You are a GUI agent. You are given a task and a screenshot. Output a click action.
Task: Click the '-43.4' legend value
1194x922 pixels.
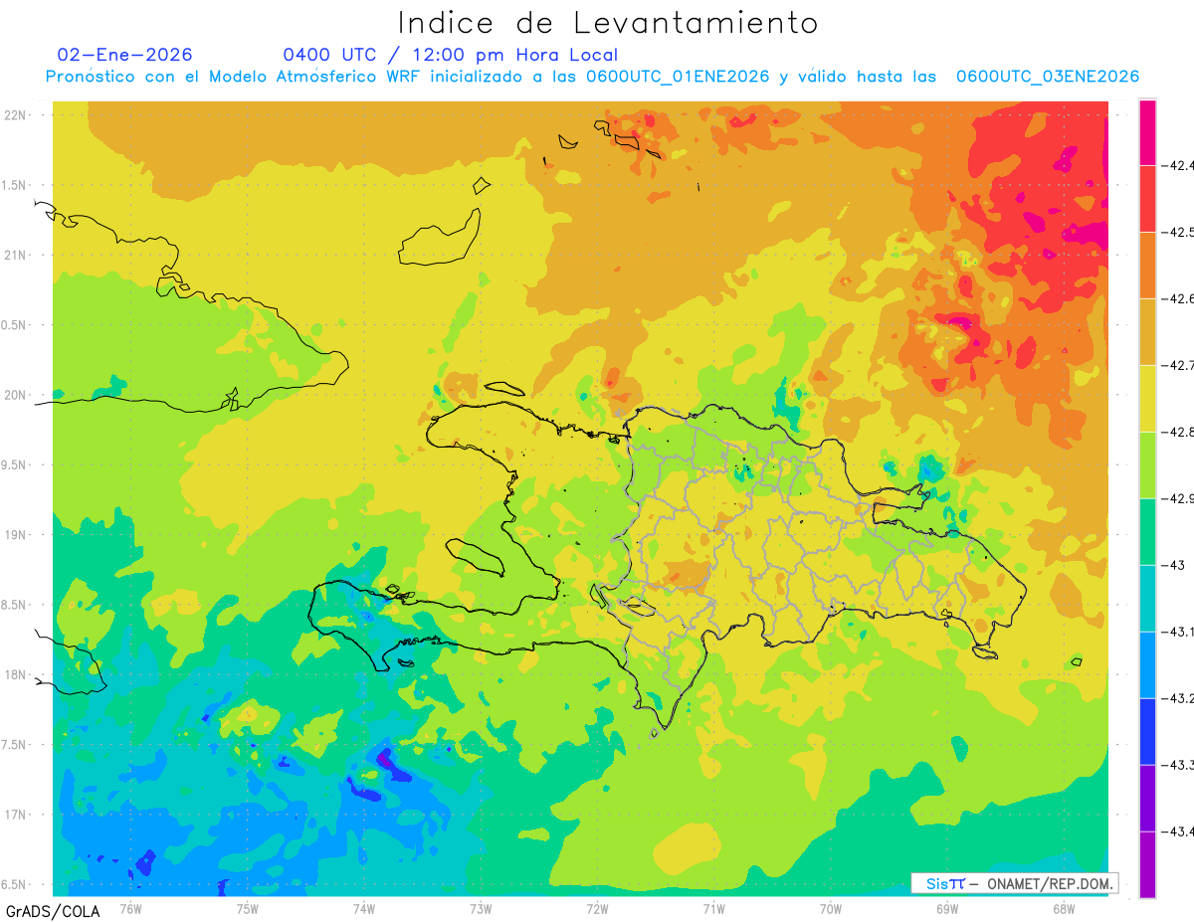(1177, 831)
